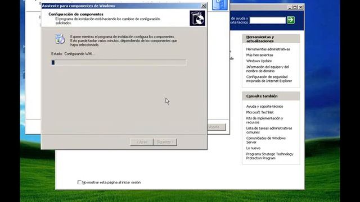Open Comunidades de Windows Server link
The width and height of the screenshot is (360, 202).
[x=266, y=140]
